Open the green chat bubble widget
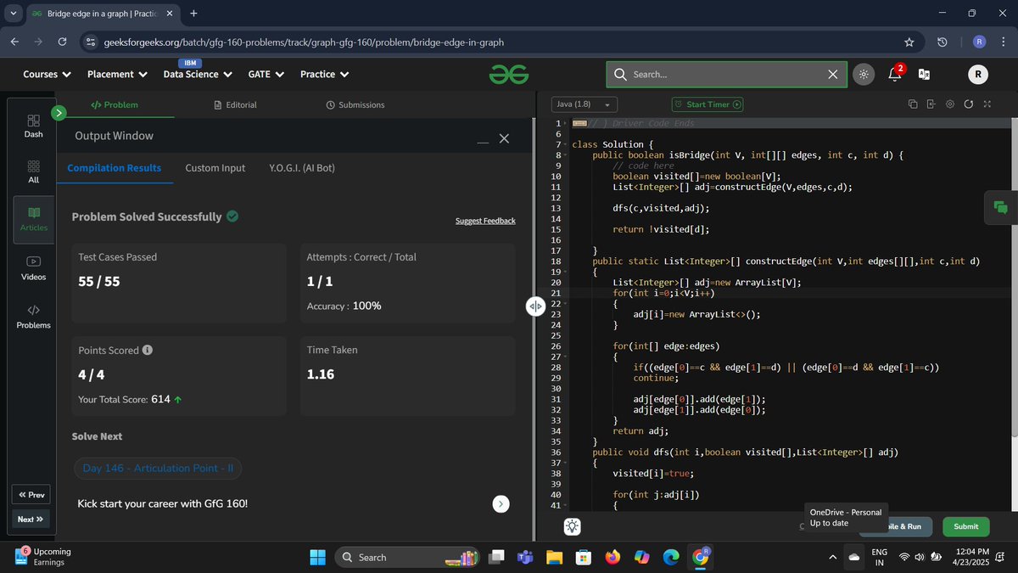The height and width of the screenshot is (573, 1018). (x=1001, y=207)
